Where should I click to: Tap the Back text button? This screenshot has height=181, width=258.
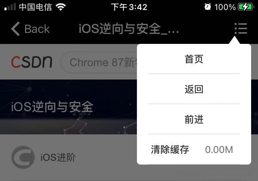tap(37, 29)
